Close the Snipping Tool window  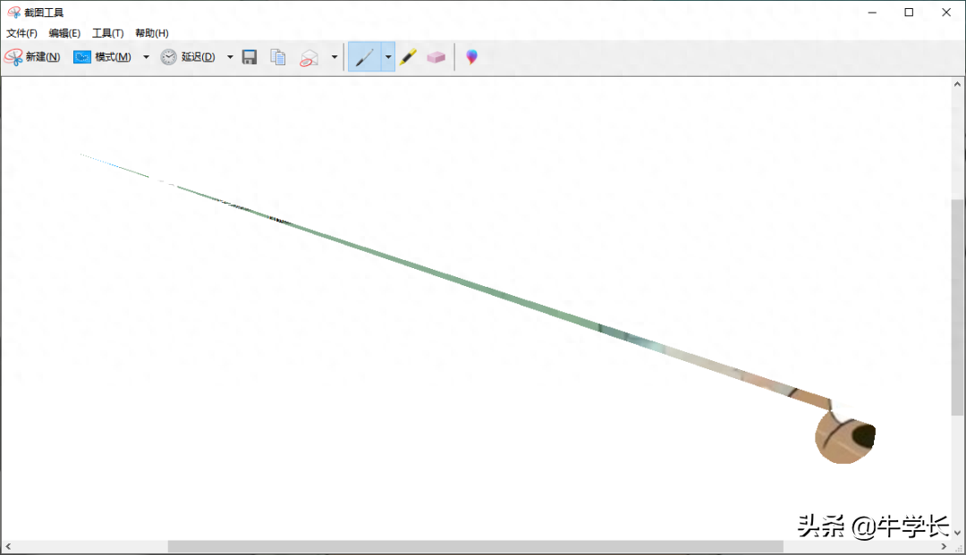coord(946,13)
